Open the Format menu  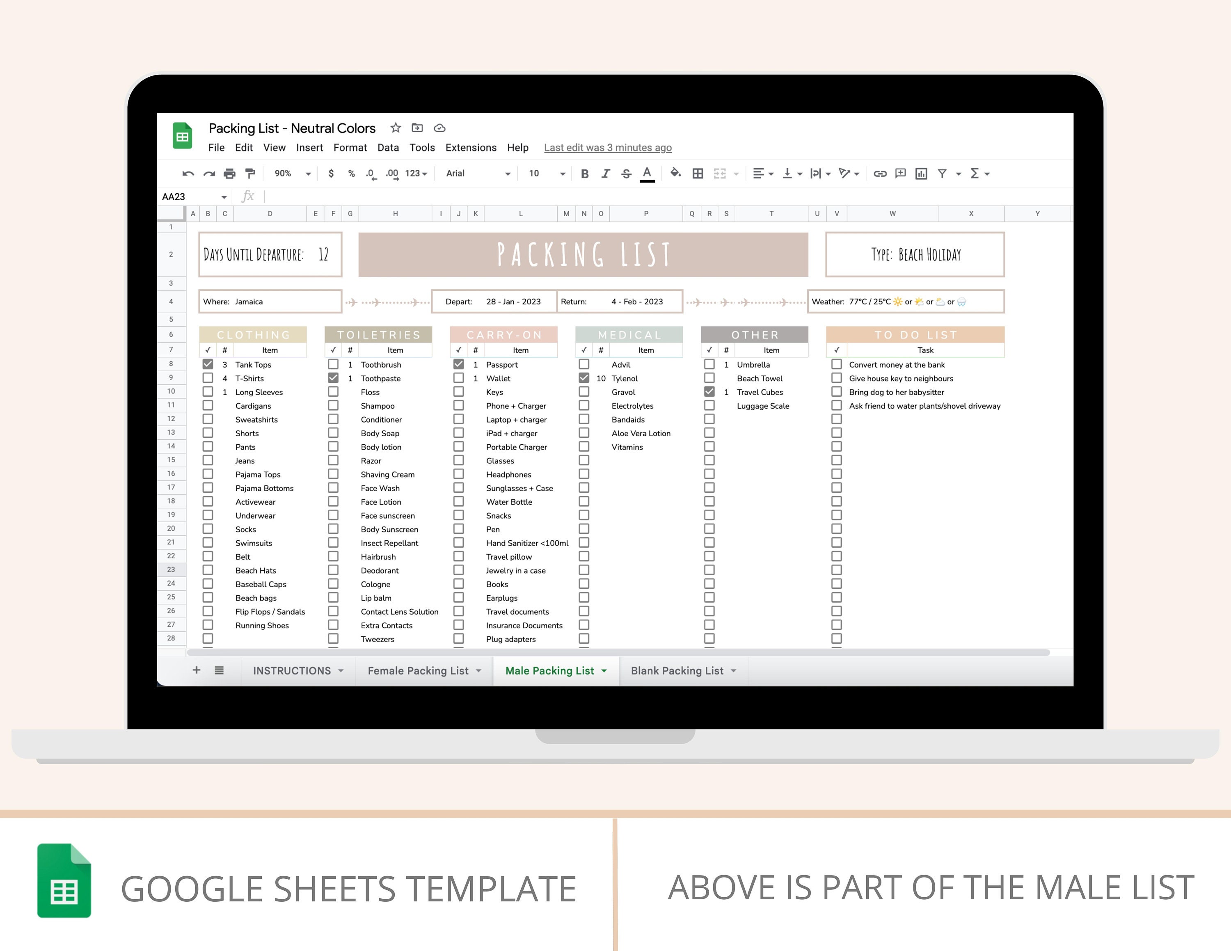[350, 148]
